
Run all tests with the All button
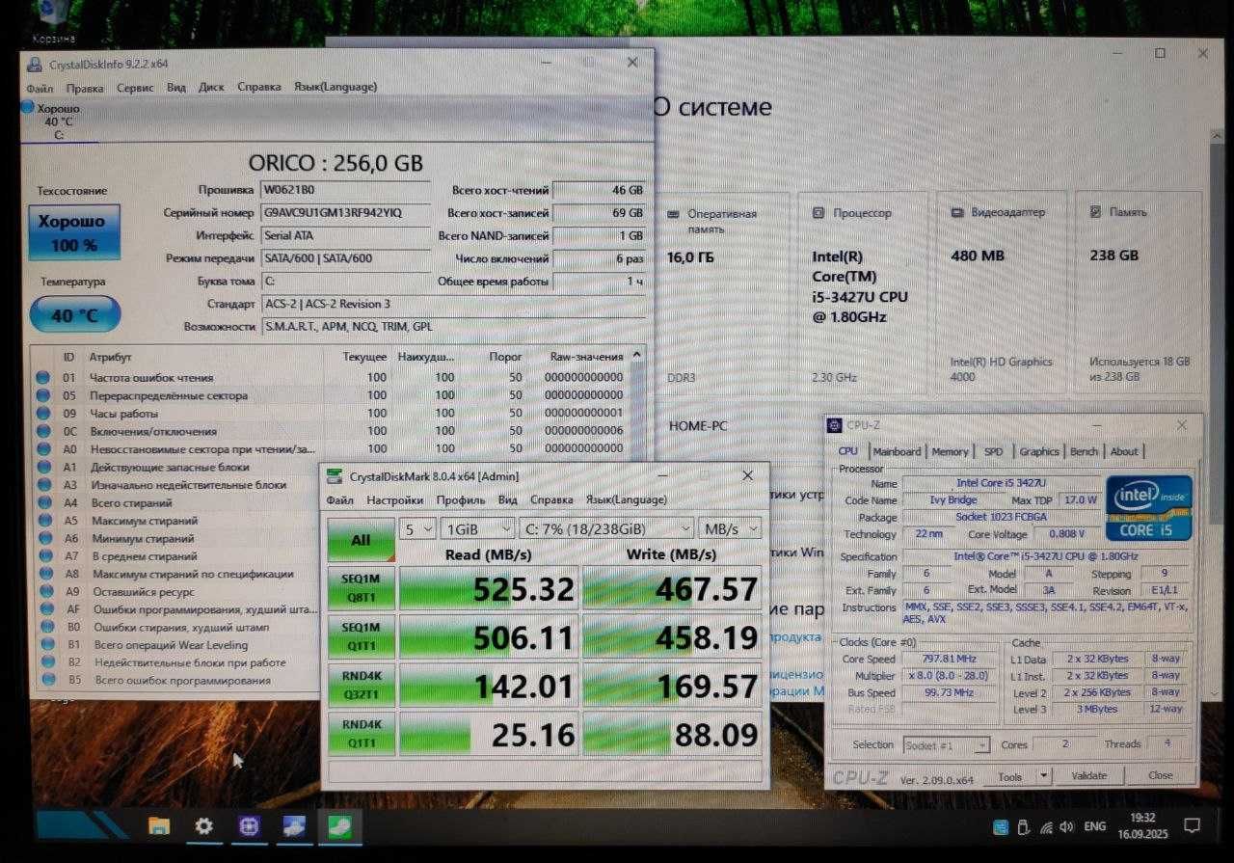361,540
